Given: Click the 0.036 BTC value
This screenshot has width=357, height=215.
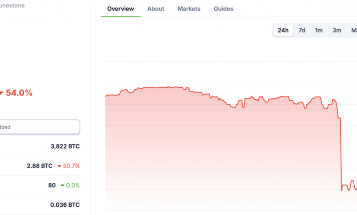Looking at the screenshot, I should point(65,205).
